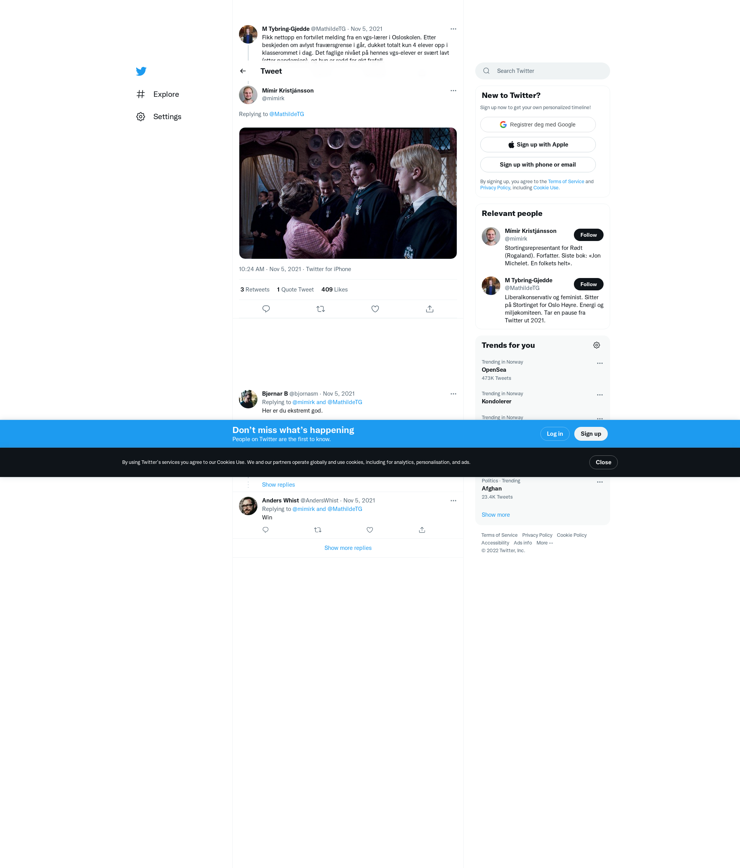View the 409 Likes list

(334, 290)
